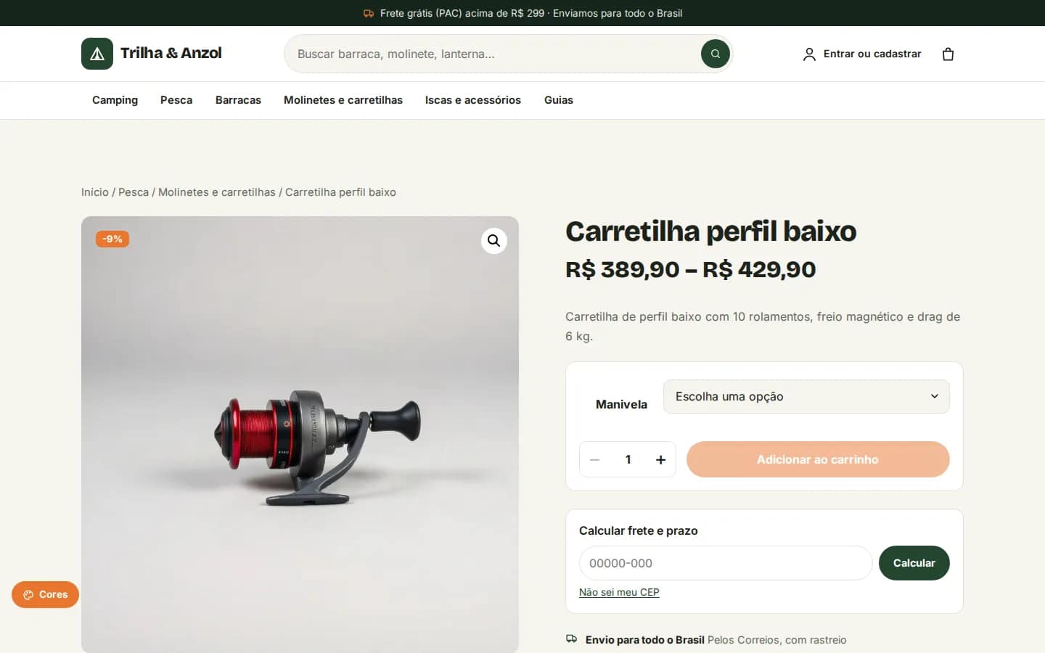
Task: Follow the Não sei meu CEP link
Action: (619, 592)
